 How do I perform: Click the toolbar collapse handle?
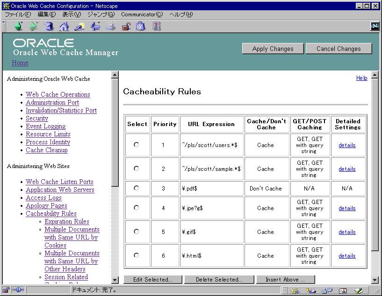pyautogui.click(x=4, y=26)
